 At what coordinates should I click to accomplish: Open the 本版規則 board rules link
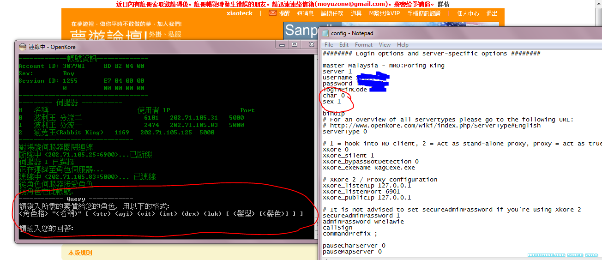click(80, 253)
